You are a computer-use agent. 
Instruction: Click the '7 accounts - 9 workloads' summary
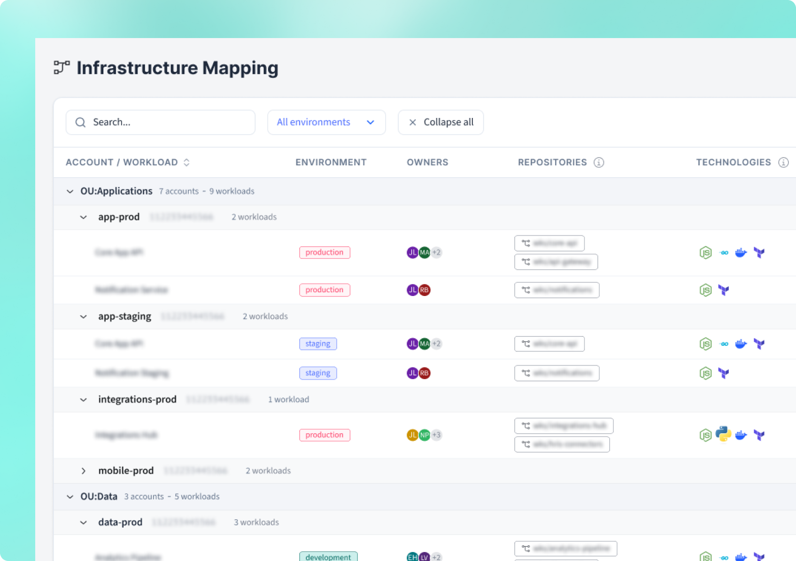[207, 192]
